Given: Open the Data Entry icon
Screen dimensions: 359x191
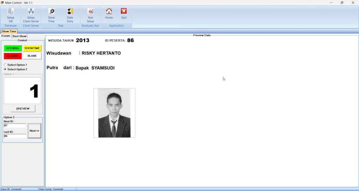Looking at the screenshot, I should 70,11.
